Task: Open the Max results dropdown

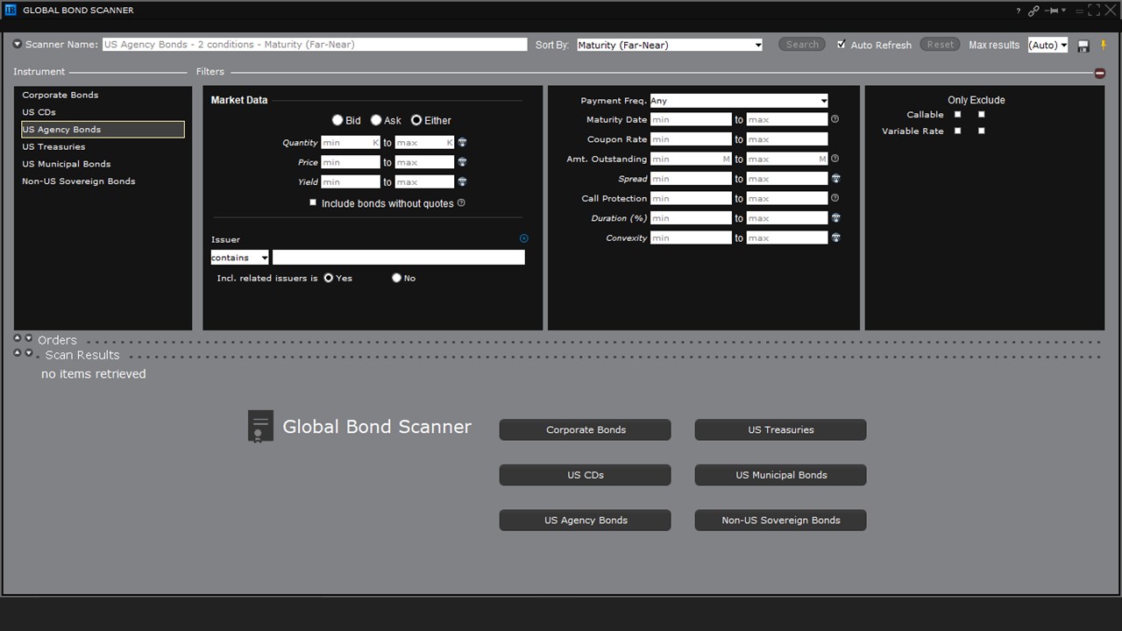Action: pos(1047,45)
